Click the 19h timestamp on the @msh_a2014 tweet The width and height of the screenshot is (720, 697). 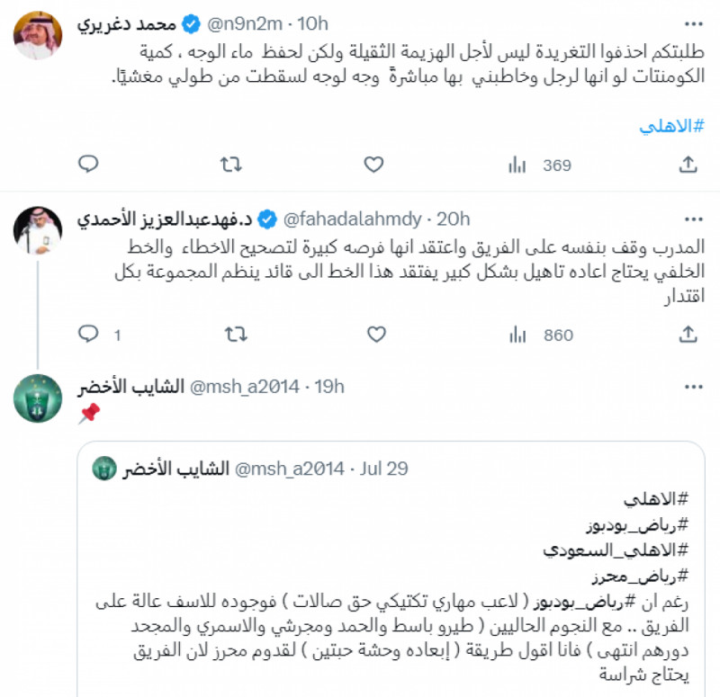coord(330,387)
